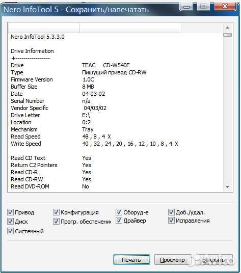Close the window with the X button
Viewport: 241px width, 273px height.
225,7
